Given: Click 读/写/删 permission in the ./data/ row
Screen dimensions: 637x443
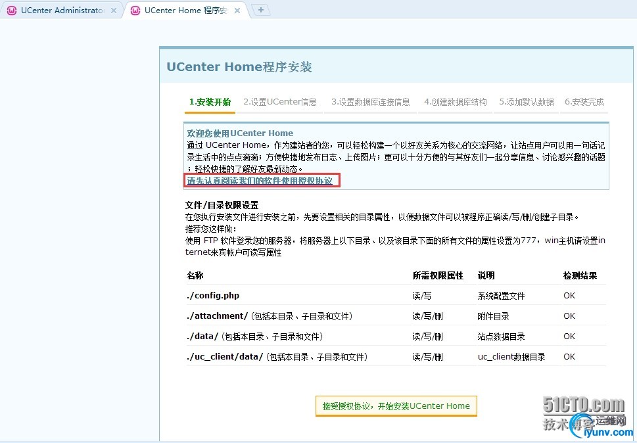Looking at the screenshot, I should pyautogui.click(x=428, y=337).
